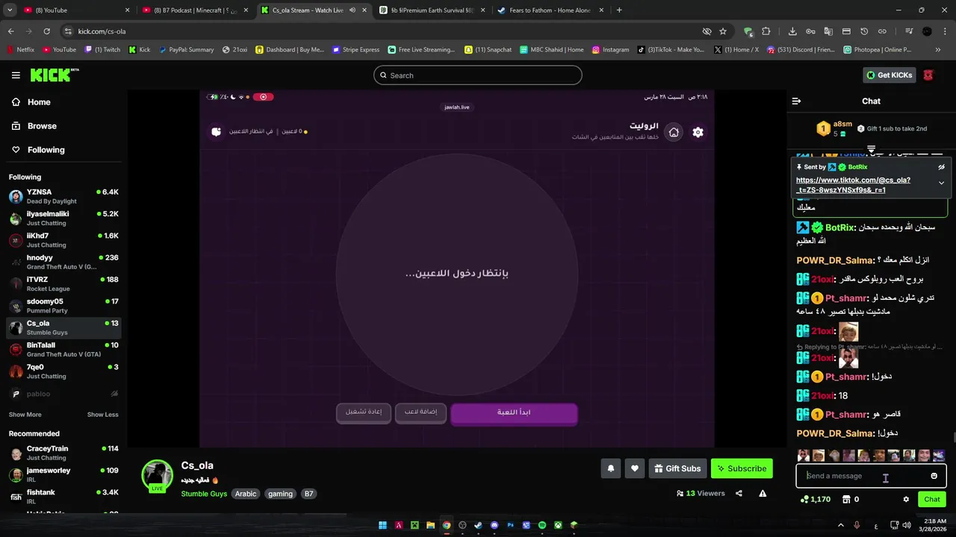The height and width of the screenshot is (537, 956).
Task: Click Show More in following list
Action: tap(25, 415)
